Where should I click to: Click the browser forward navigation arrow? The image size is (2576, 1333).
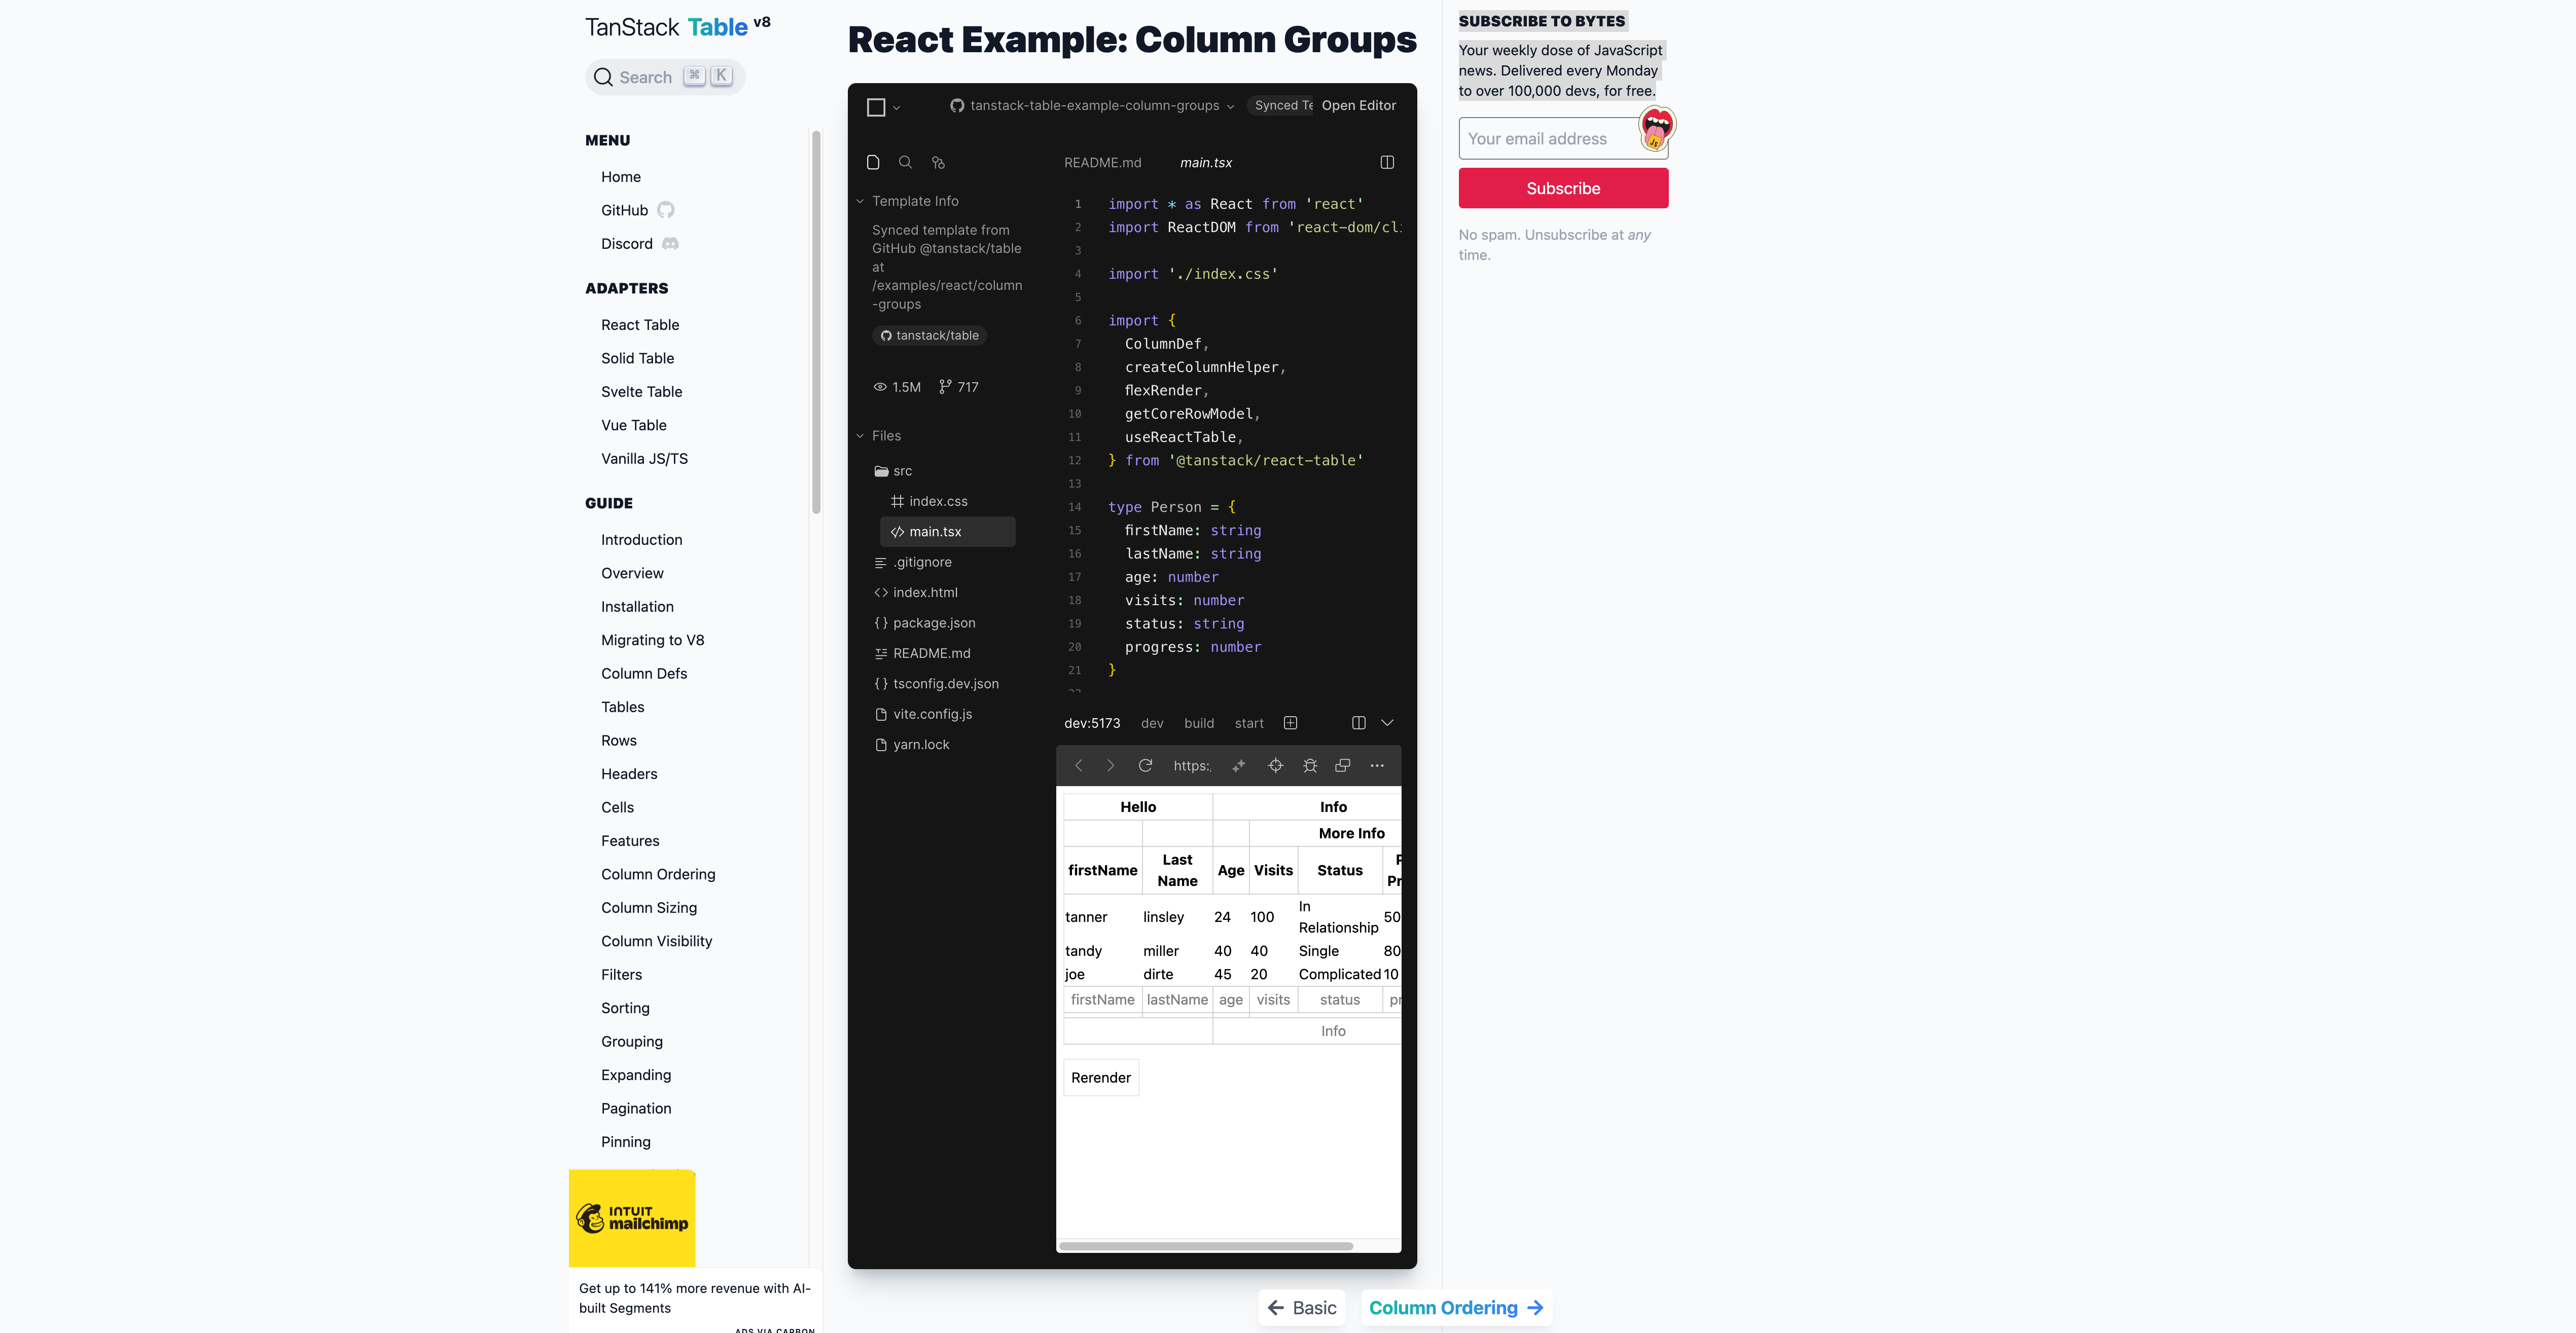(1111, 765)
